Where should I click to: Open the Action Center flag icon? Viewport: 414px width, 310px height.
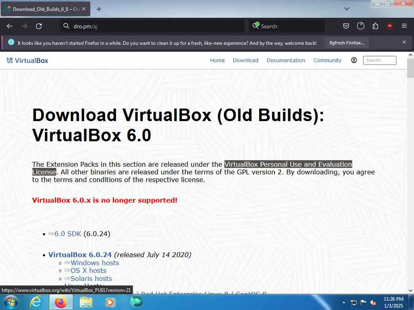point(363,302)
